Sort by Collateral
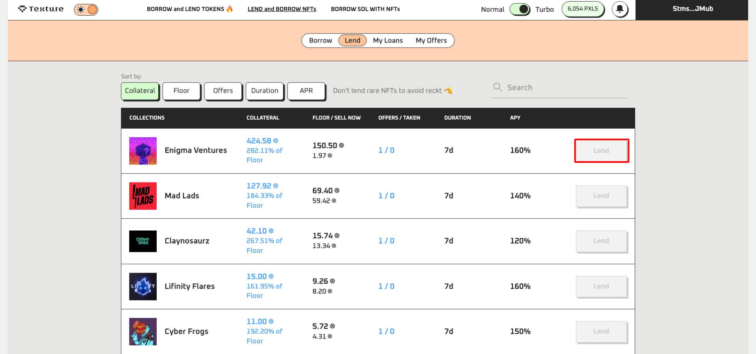Viewport: 756px width, 354px height. point(140,91)
